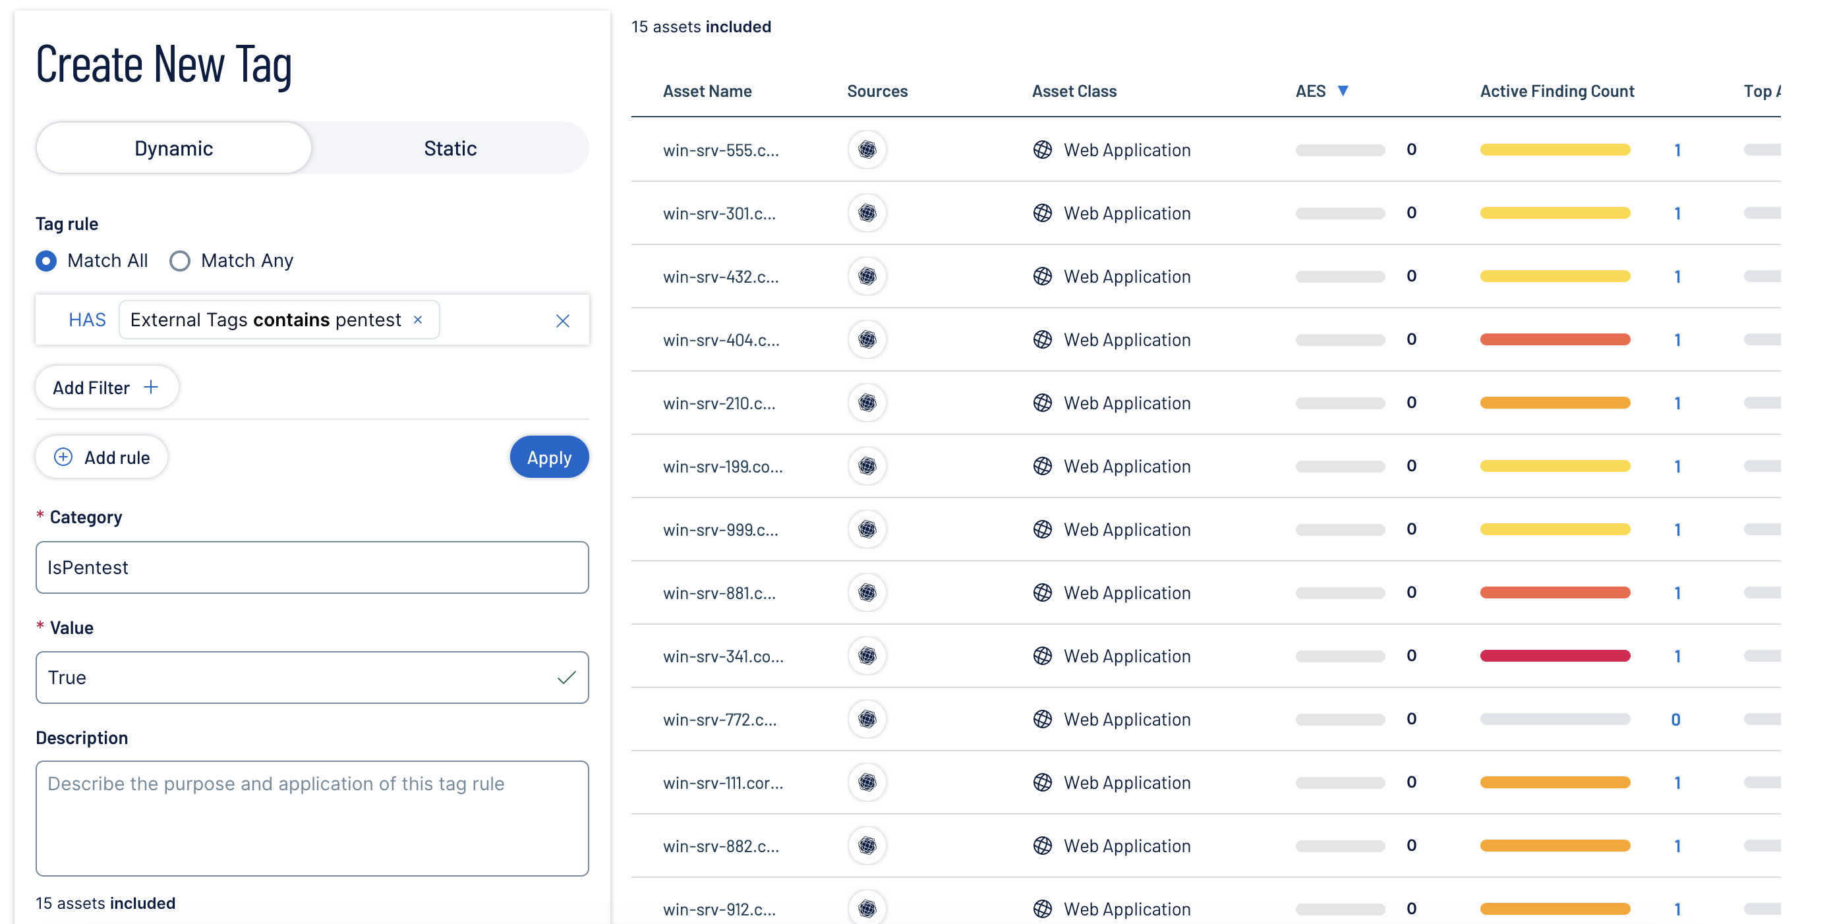Click the circled plus Add rule icon
This screenshot has width=1831, height=924.
(x=63, y=457)
